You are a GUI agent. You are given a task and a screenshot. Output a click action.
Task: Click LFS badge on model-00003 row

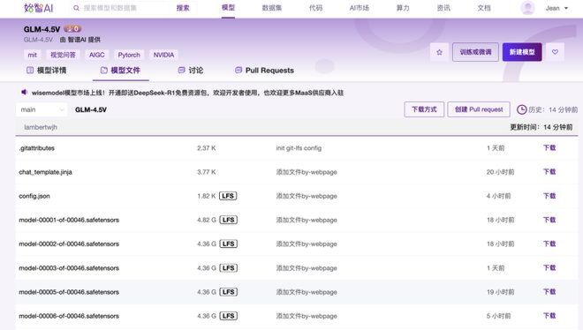(x=228, y=268)
